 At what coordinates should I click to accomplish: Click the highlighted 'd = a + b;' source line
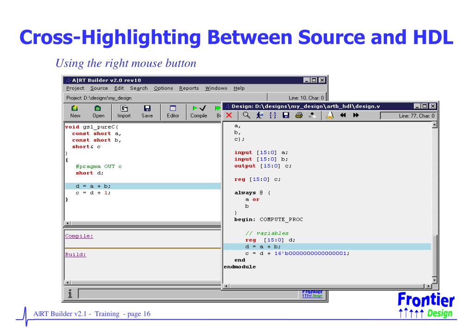pos(143,186)
